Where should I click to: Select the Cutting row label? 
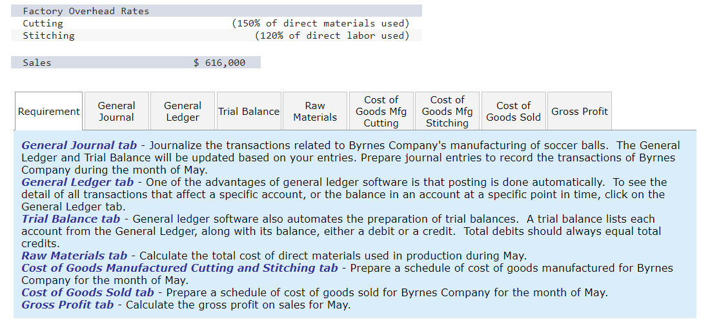pyautogui.click(x=43, y=23)
